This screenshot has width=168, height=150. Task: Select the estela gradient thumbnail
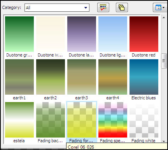pyautogui.click(x=19, y=120)
